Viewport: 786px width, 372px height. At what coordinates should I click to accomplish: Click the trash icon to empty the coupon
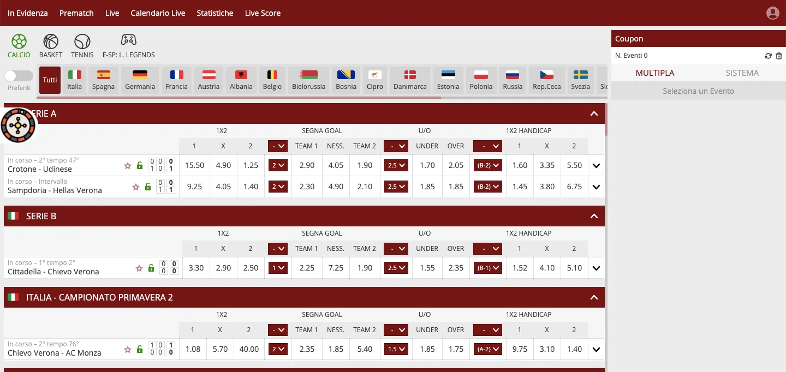(x=779, y=56)
